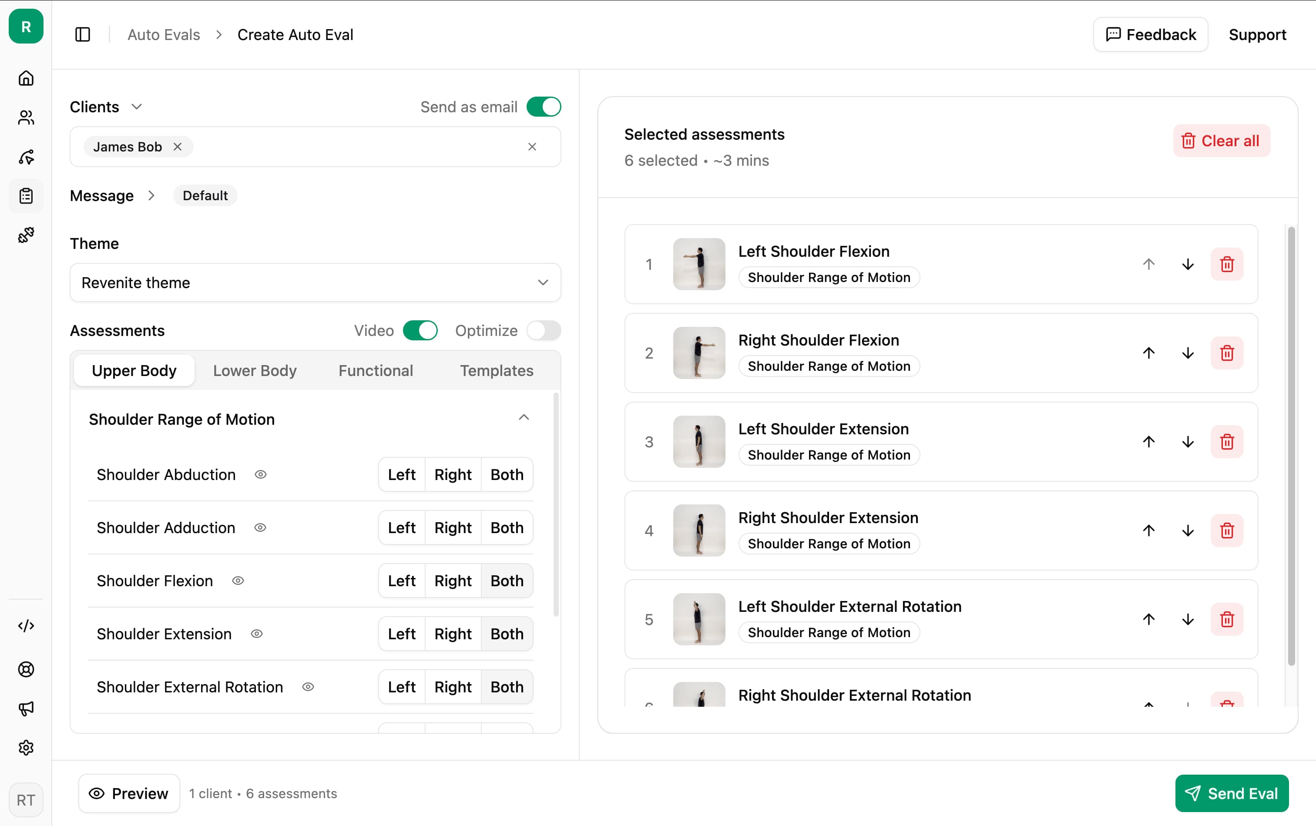The image size is (1316, 826).
Task: Open the RT user avatar
Action: (26, 800)
